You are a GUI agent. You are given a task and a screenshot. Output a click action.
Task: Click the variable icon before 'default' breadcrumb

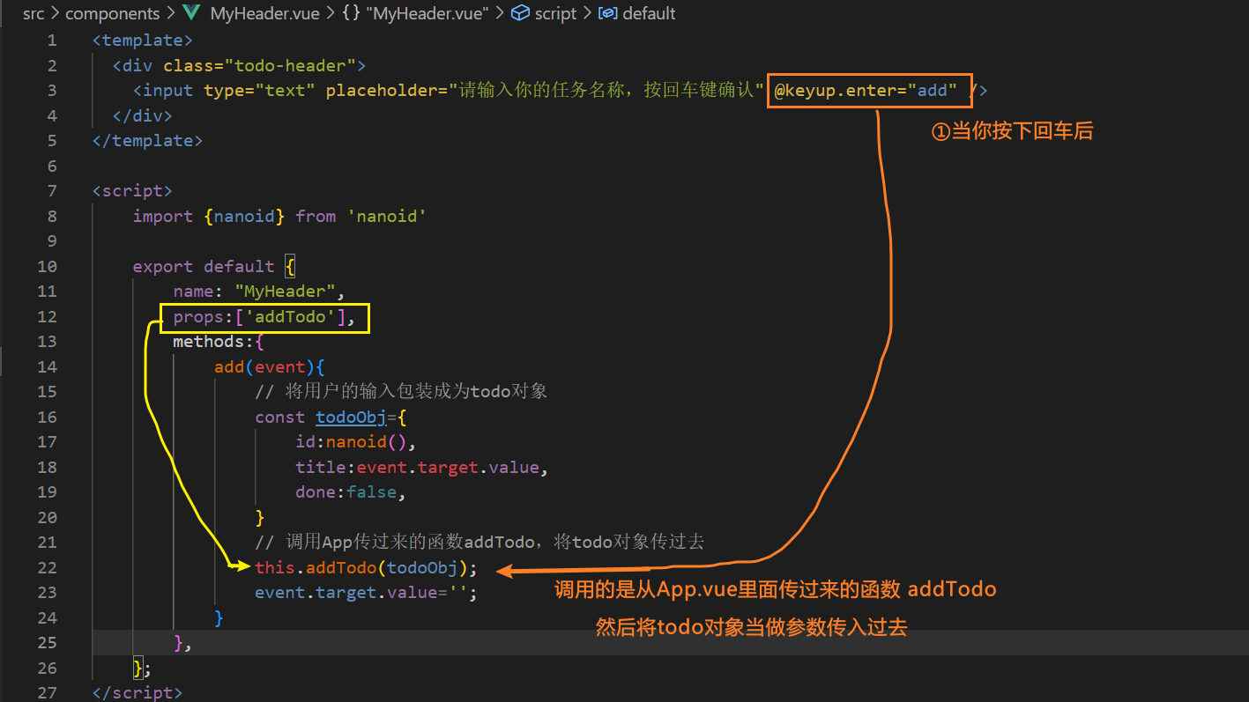coord(608,13)
